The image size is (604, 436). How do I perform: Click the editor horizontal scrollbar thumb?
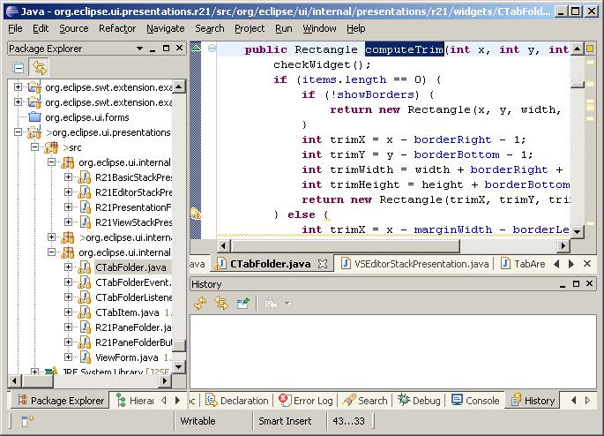coord(345,245)
